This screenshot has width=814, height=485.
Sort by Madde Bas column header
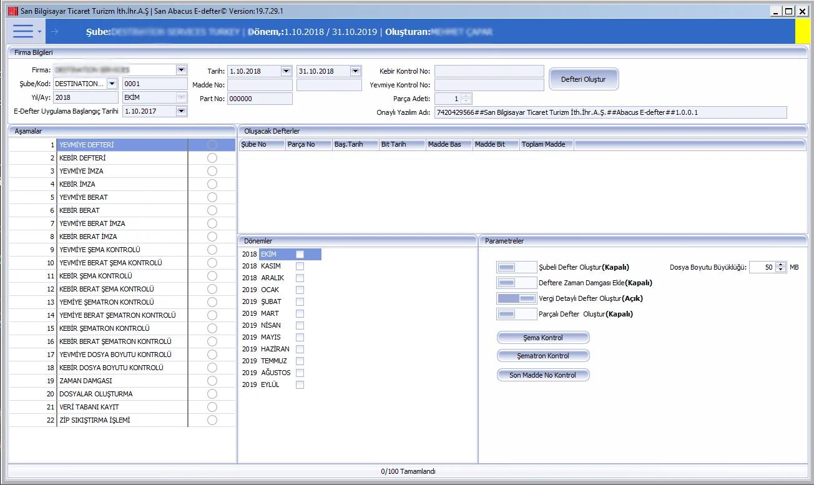(x=449, y=144)
